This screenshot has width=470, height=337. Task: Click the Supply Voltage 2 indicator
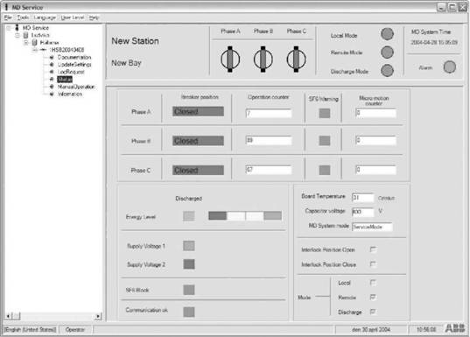pos(189,264)
